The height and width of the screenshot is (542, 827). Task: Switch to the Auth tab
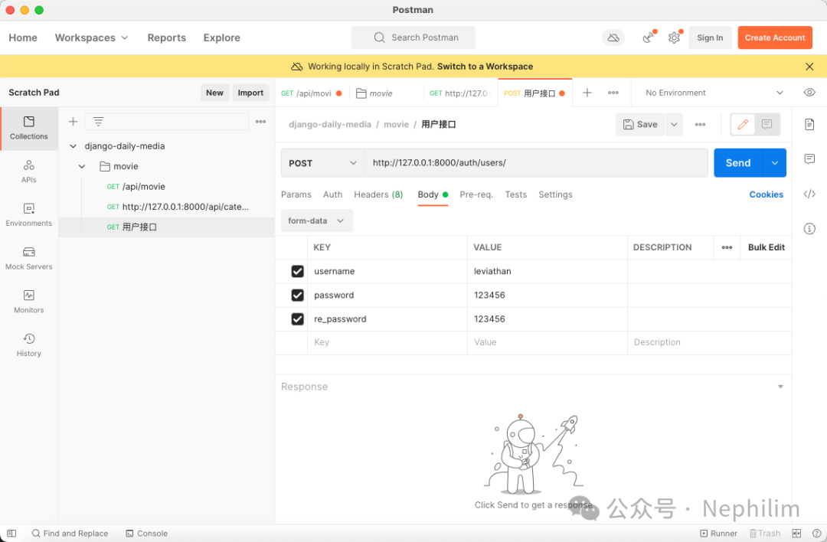[332, 194]
